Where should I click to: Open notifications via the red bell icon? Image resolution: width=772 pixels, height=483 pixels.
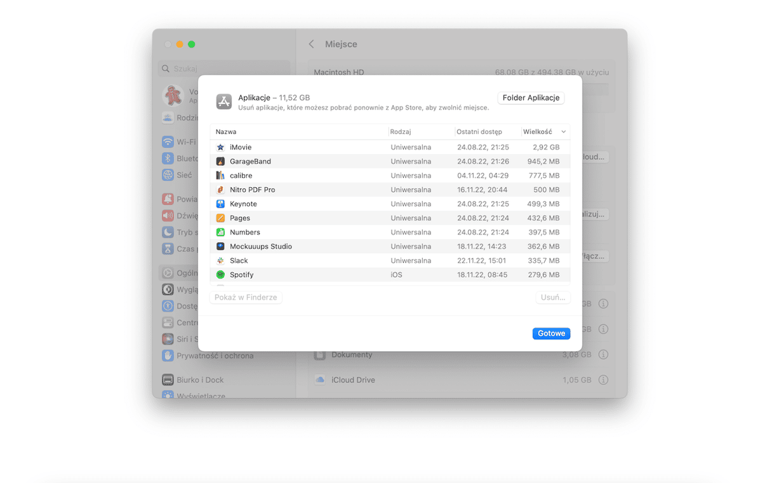[168, 199]
